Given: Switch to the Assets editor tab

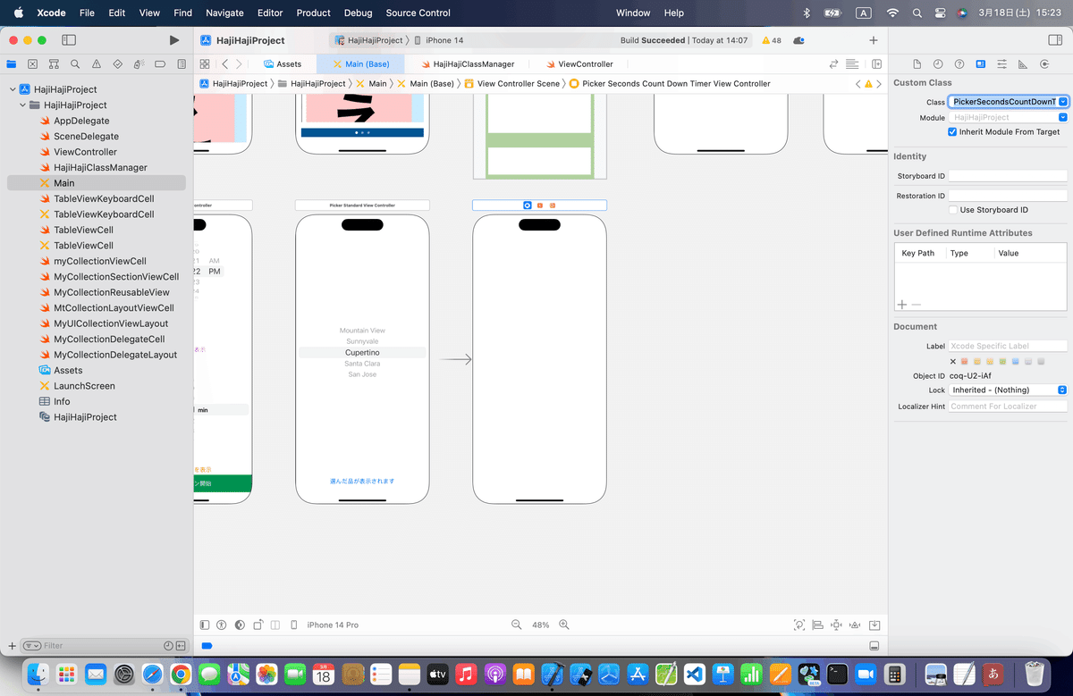Looking at the screenshot, I should coord(283,64).
